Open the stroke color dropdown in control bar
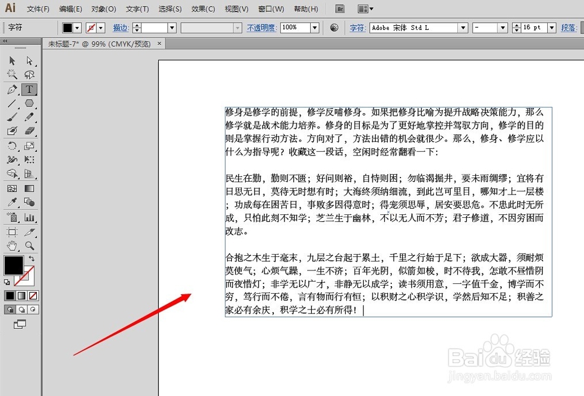584x396 pixels. [100, 27]
